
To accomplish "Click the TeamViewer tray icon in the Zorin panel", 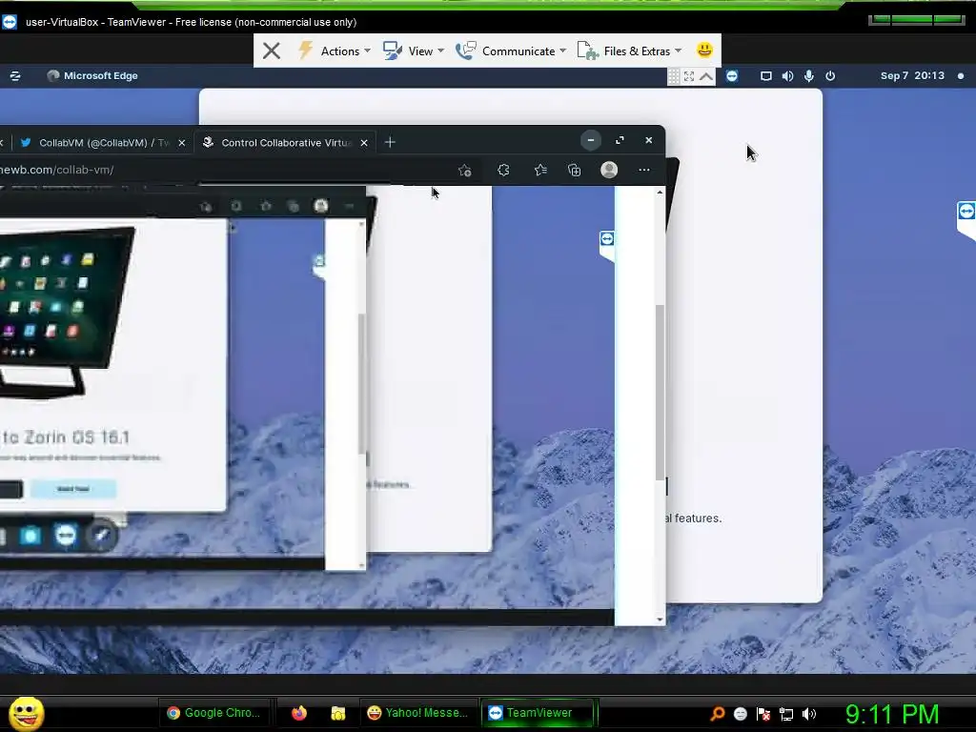I will [732, 76].
